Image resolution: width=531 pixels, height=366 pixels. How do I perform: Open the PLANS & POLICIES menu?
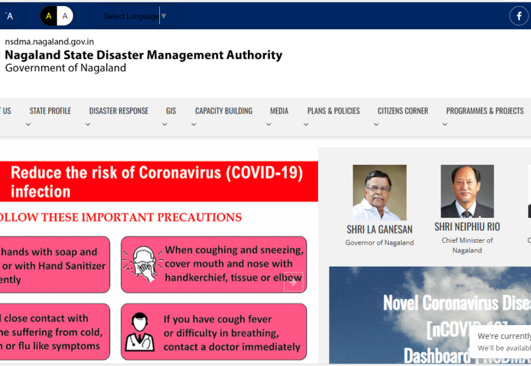(x=333, y=111)
